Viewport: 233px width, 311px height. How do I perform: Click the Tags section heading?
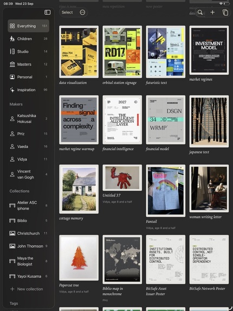[x=14, y=303]
